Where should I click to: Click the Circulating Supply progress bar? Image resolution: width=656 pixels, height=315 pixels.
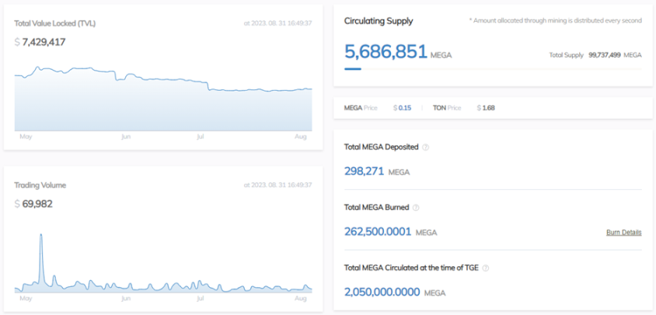[353, 69]
